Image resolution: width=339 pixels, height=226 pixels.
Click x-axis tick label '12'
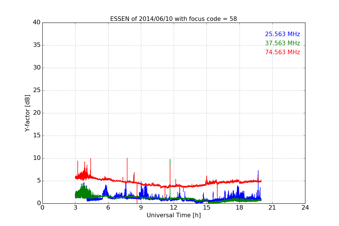[174, 208]
